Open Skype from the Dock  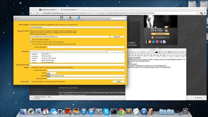tap(106, 111)
